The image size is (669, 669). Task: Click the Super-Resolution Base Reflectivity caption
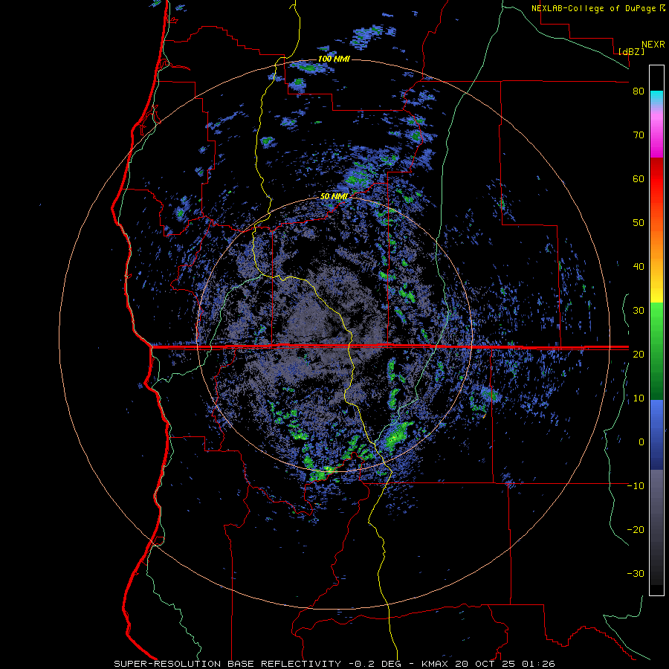point(334,664)
